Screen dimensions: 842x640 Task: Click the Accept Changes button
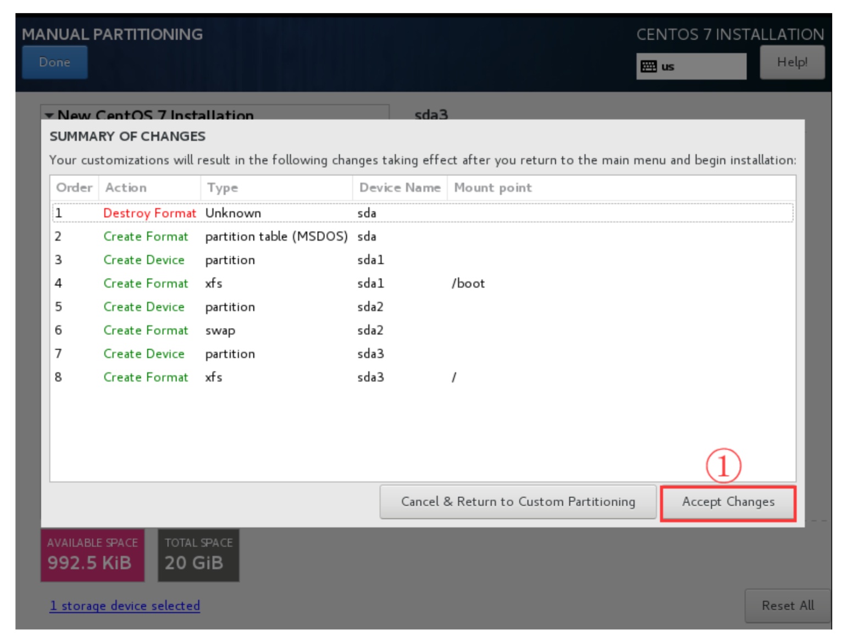tap(728, 502)
